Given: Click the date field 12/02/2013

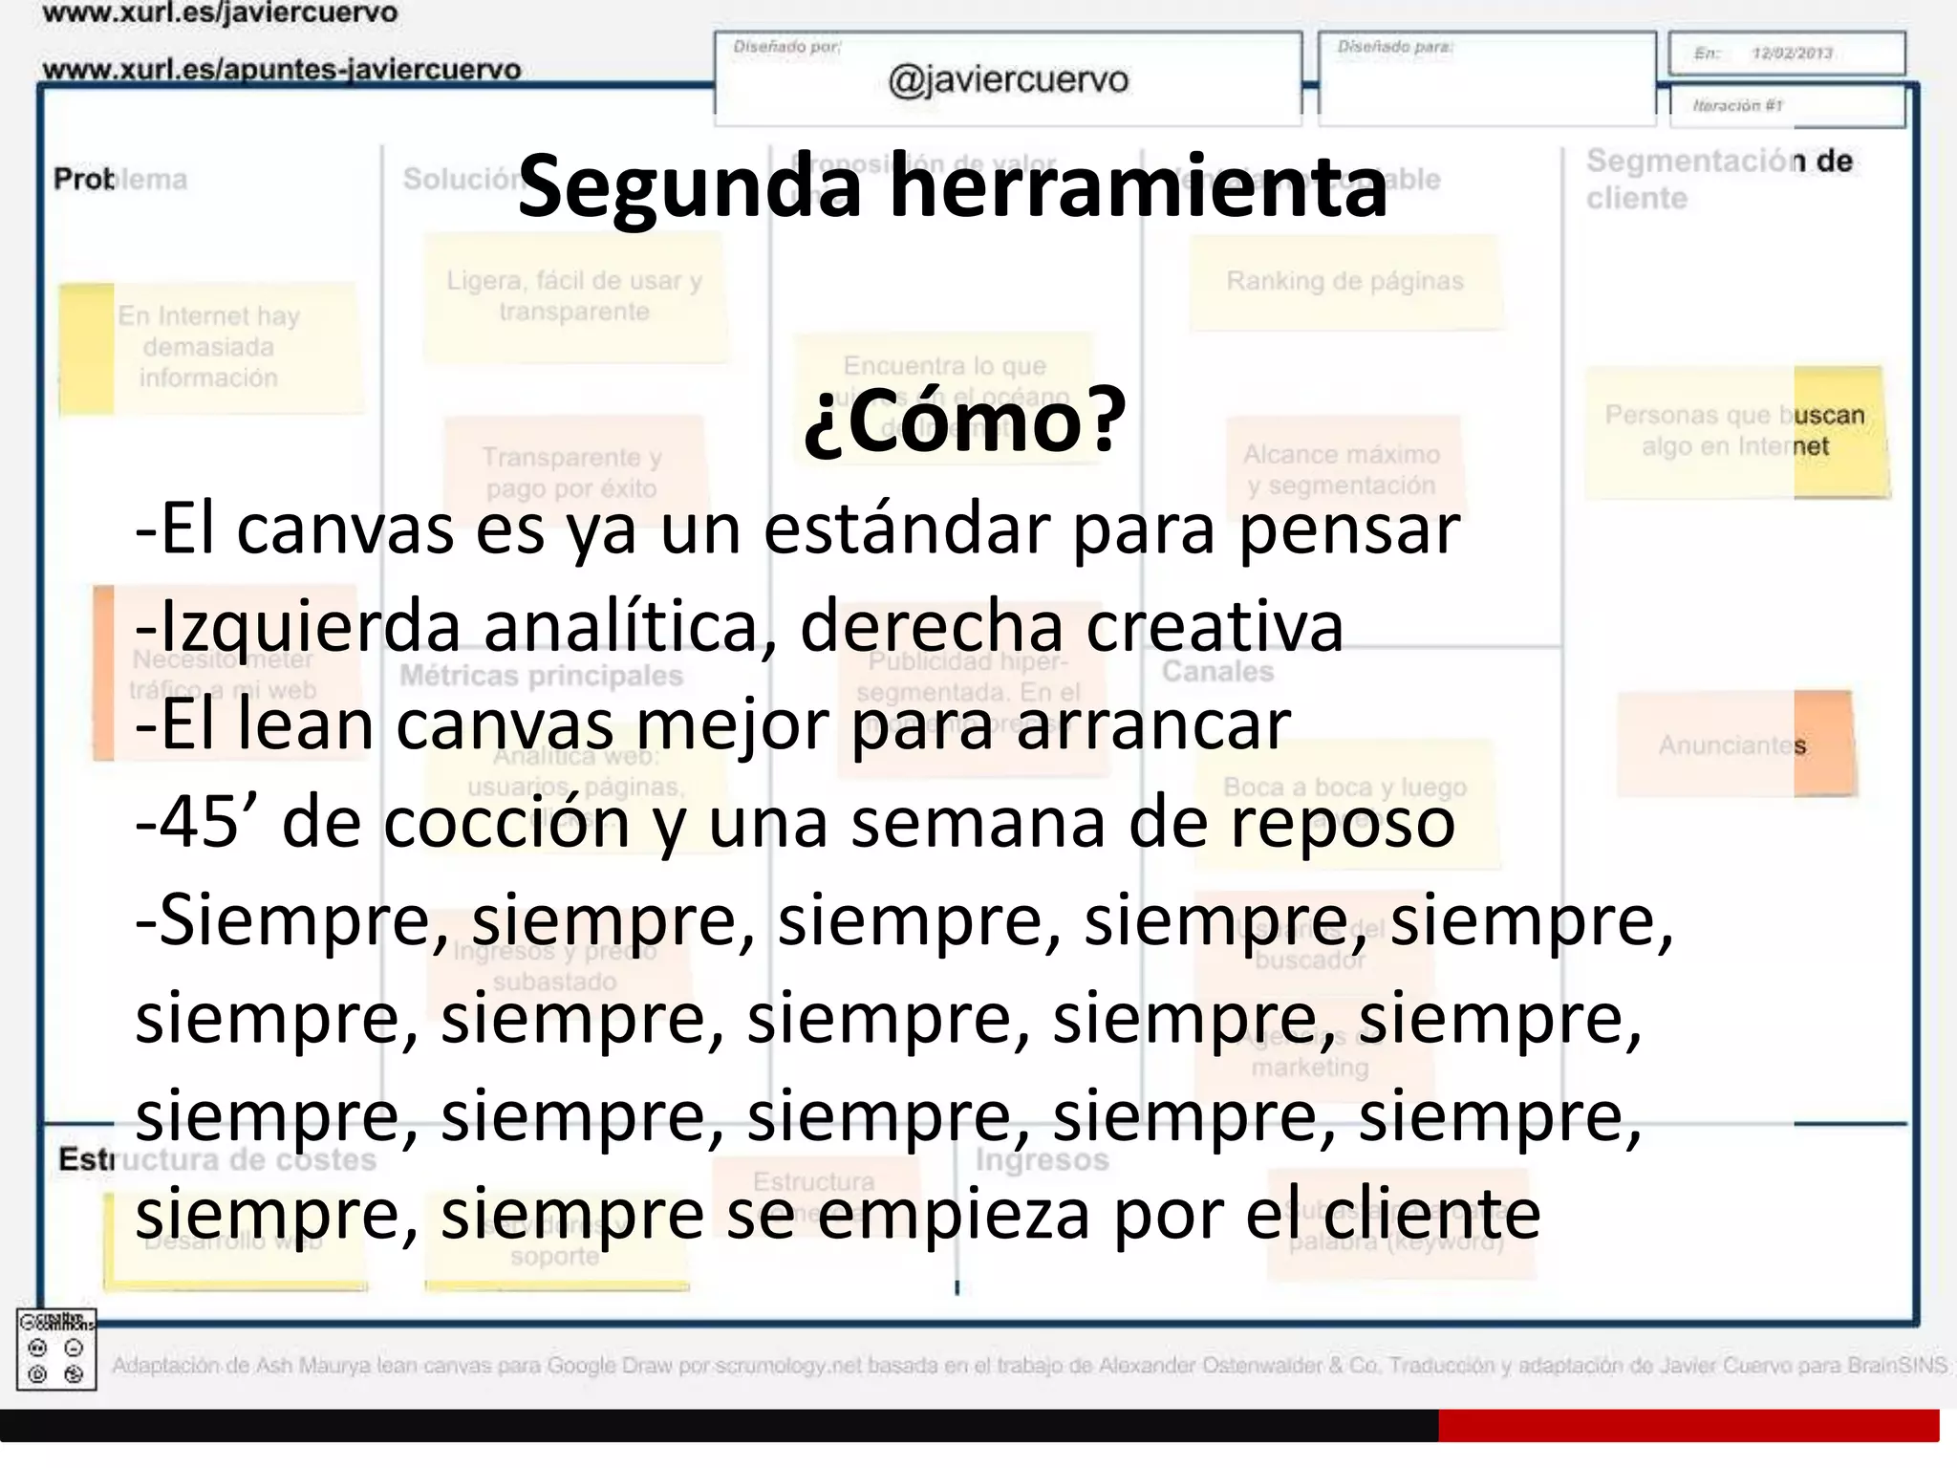Looking at the screenshot, I should point(1787,54).
